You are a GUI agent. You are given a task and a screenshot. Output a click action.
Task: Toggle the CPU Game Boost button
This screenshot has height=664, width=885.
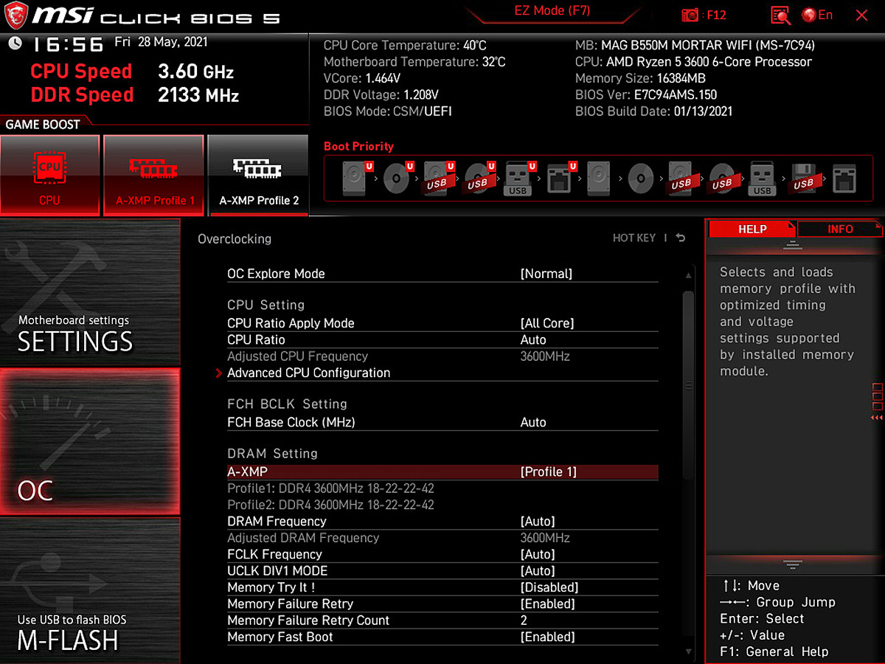pos(50,176)
